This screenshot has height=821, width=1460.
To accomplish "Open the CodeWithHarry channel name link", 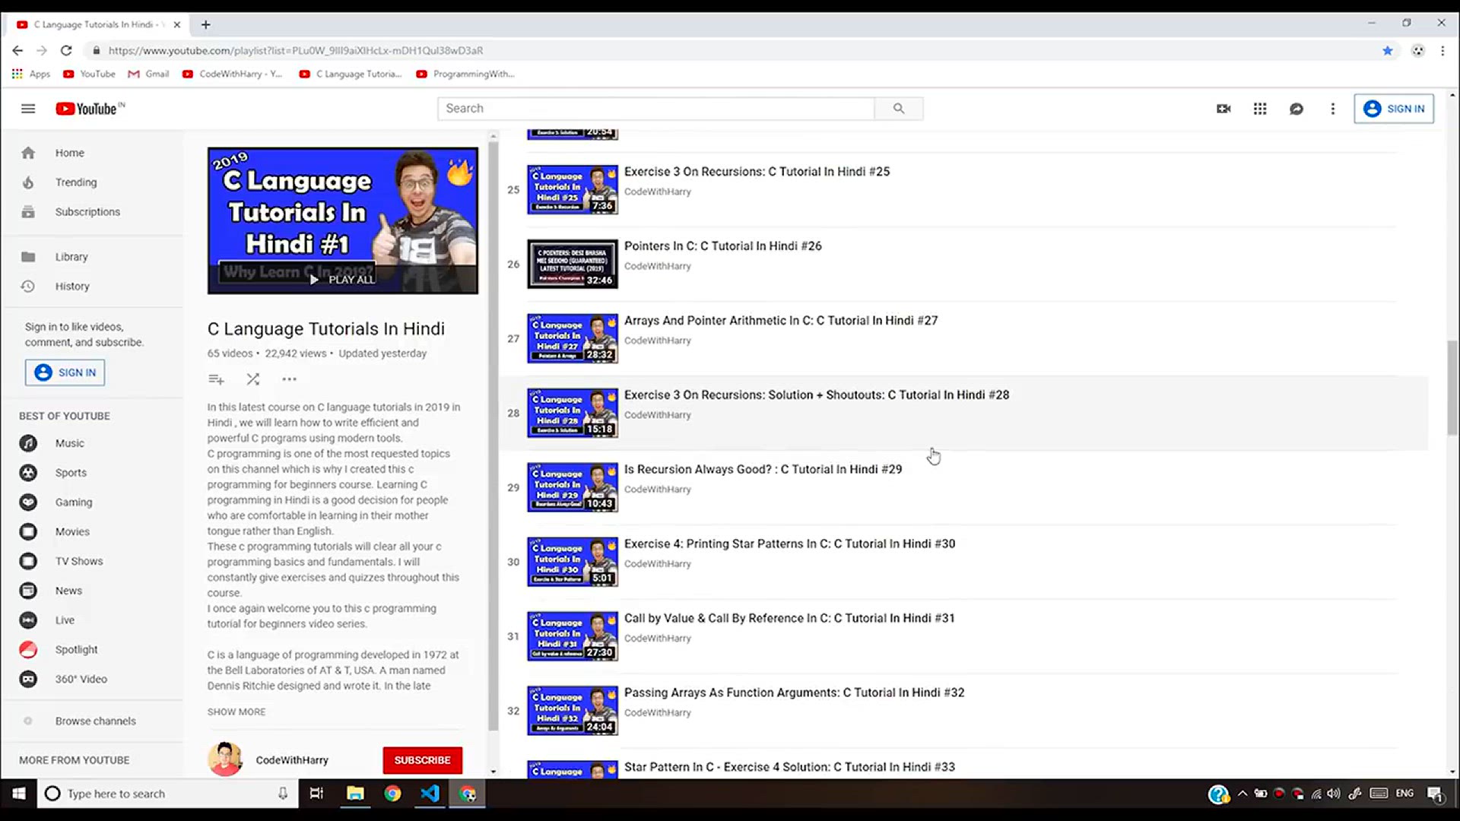I will pos(292,760).
